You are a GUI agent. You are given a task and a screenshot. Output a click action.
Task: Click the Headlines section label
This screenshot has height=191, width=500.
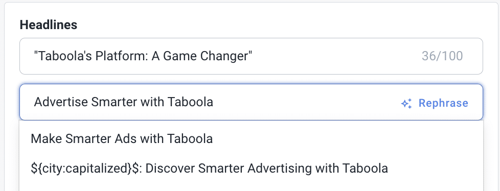[49, 25]
